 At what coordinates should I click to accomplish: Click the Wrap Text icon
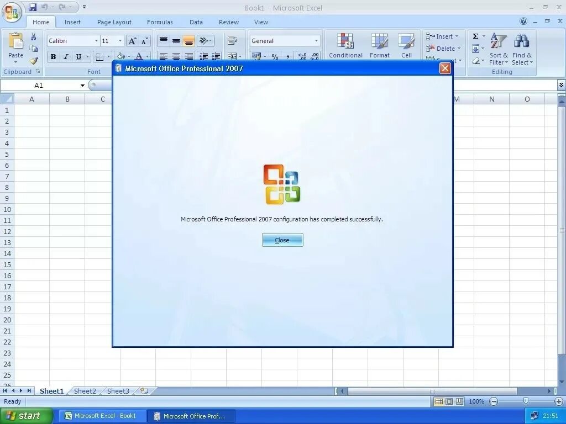click(232, 41)
